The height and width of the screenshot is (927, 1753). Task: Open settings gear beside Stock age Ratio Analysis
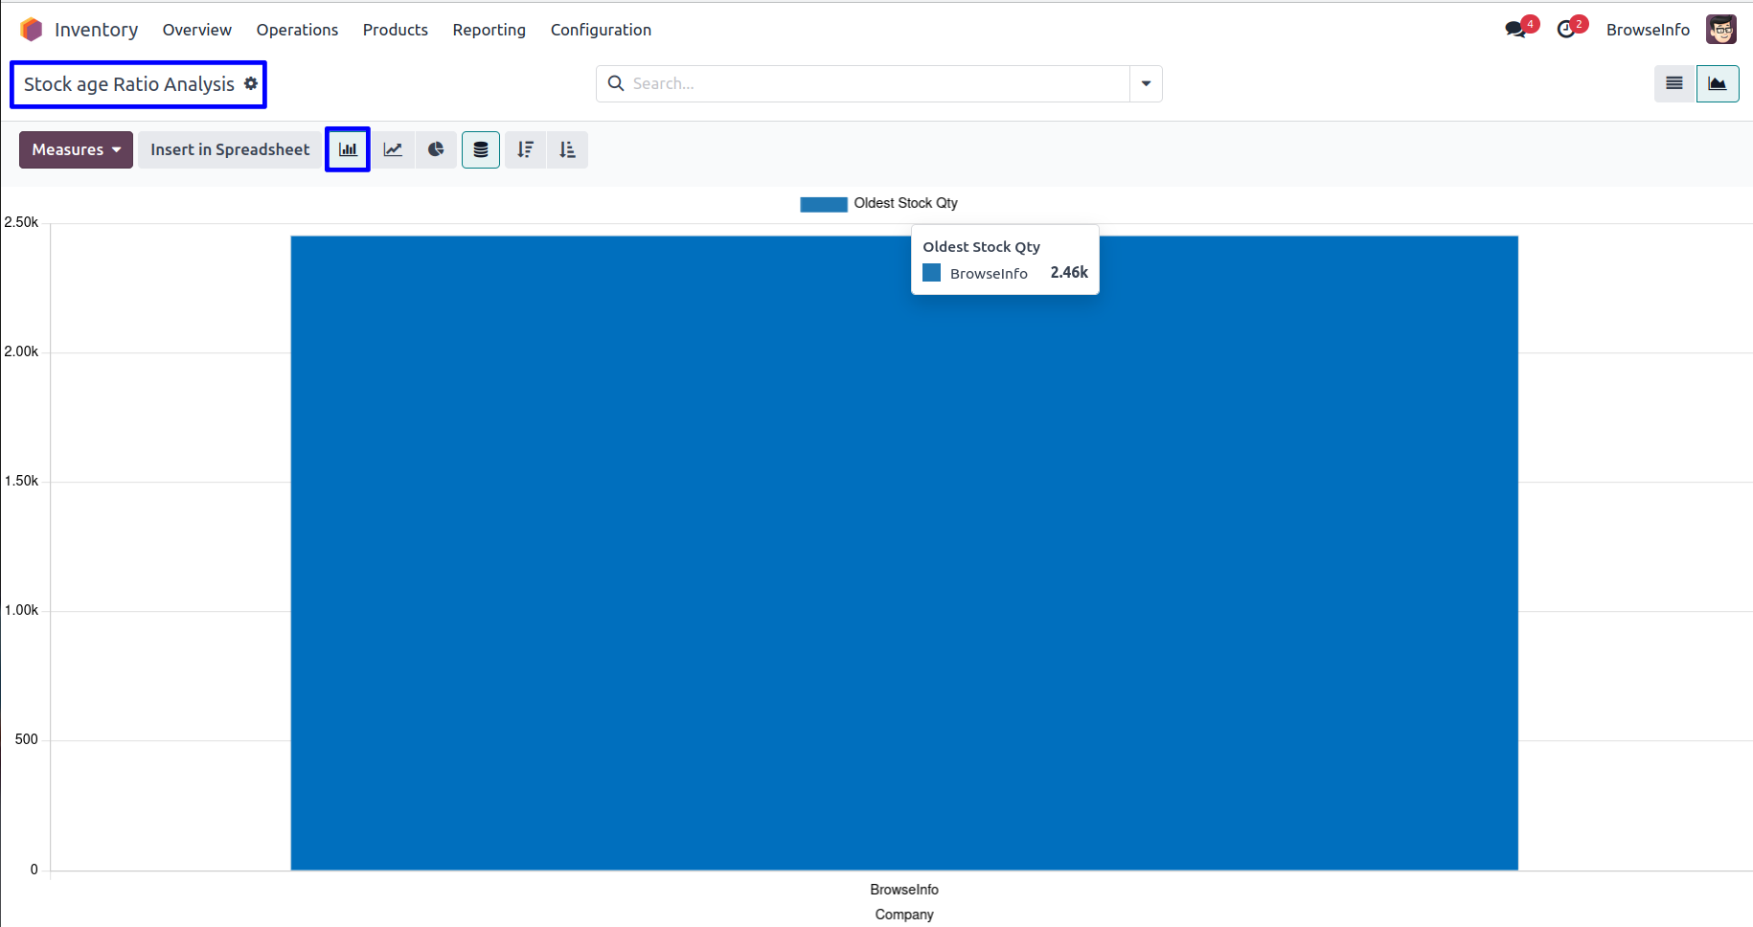tap(251, 83)
